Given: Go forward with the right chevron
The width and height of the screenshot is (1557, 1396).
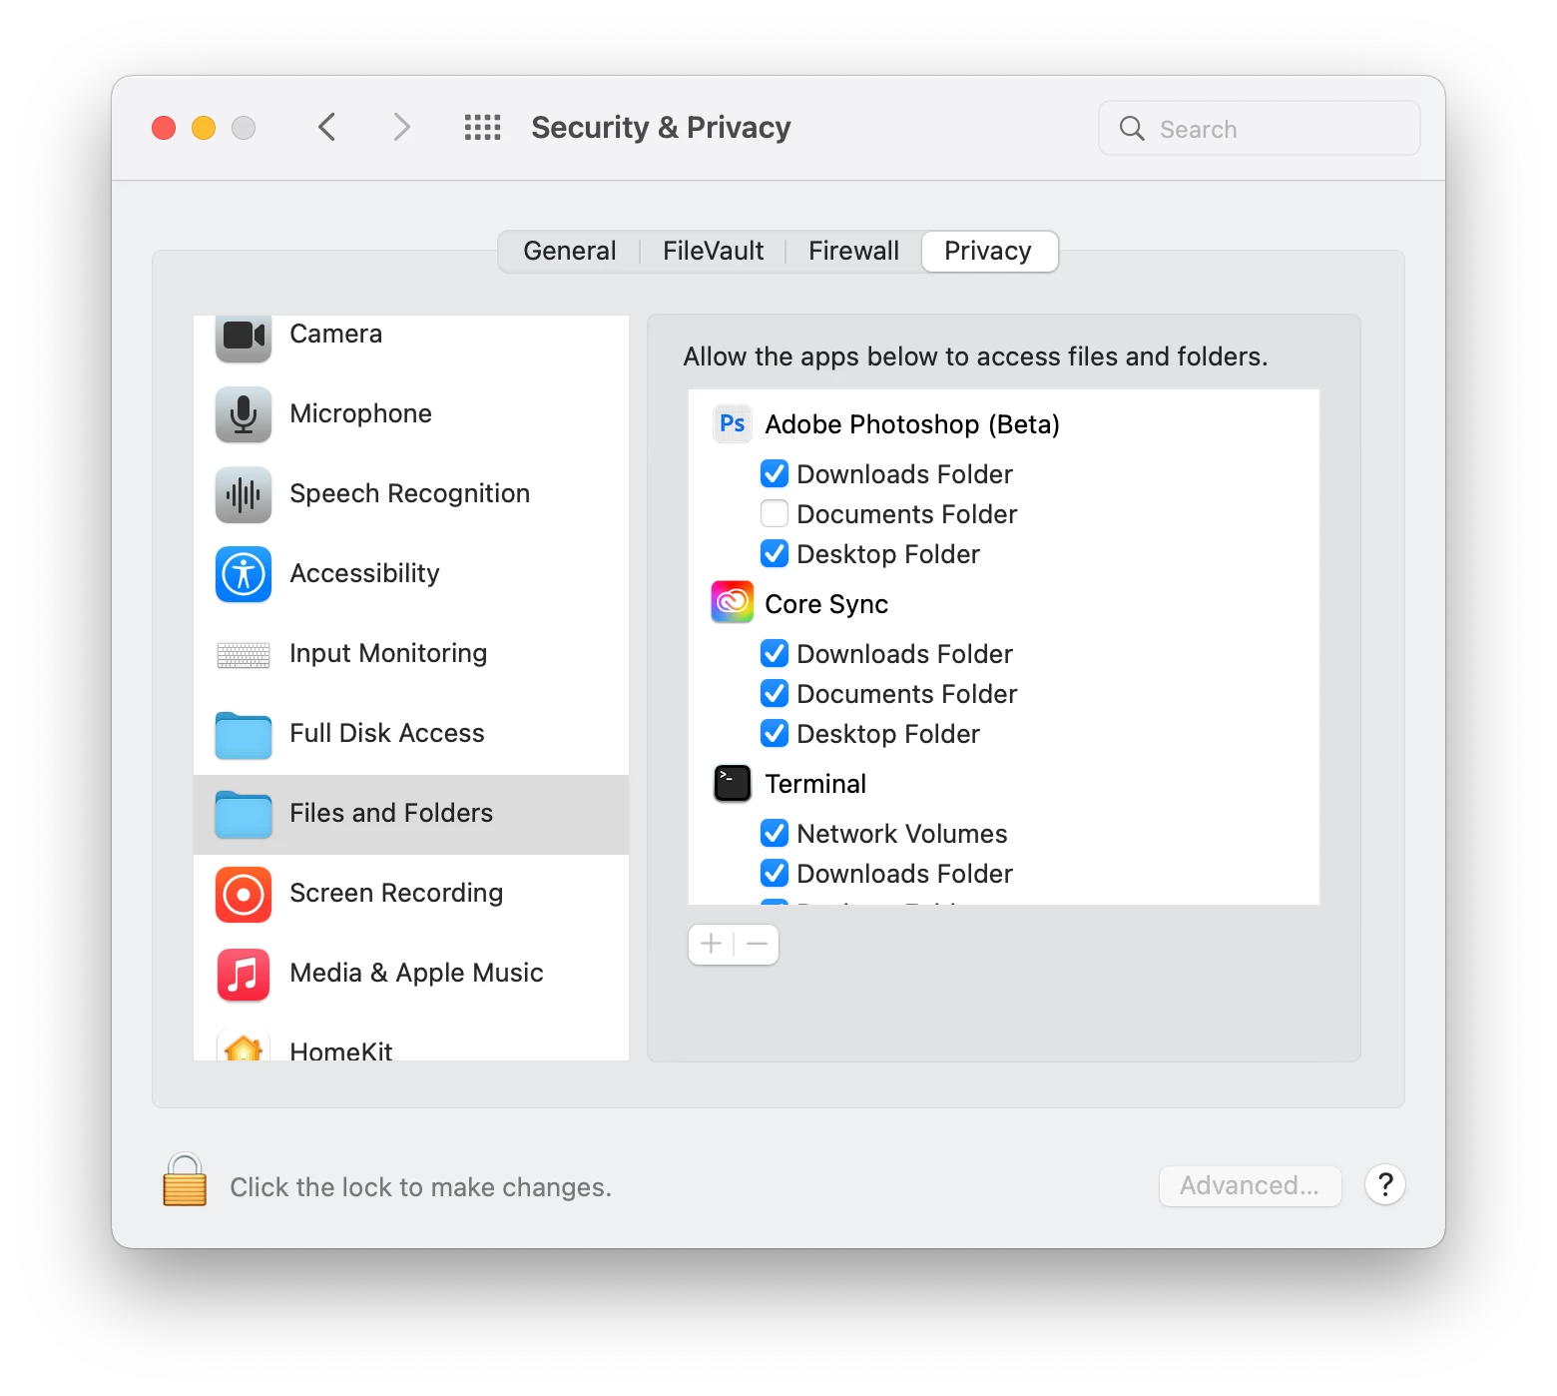Looking at the screenshot, I should 401,128.
